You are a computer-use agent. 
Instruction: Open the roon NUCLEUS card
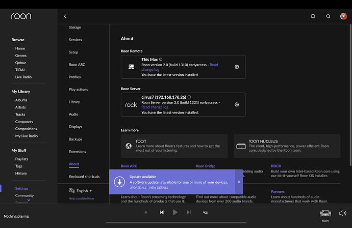tap(287, 146)
